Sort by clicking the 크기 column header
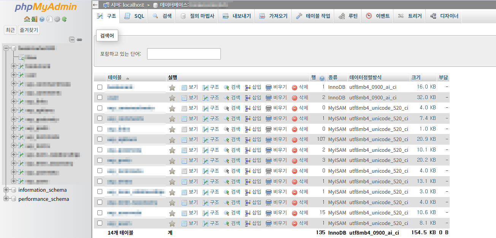 pos(415,77)
